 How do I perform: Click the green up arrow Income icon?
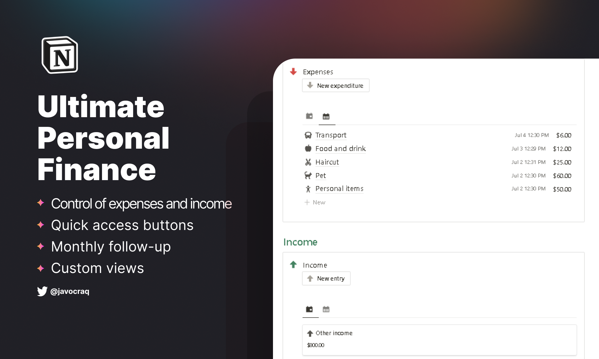pos(294,265)
